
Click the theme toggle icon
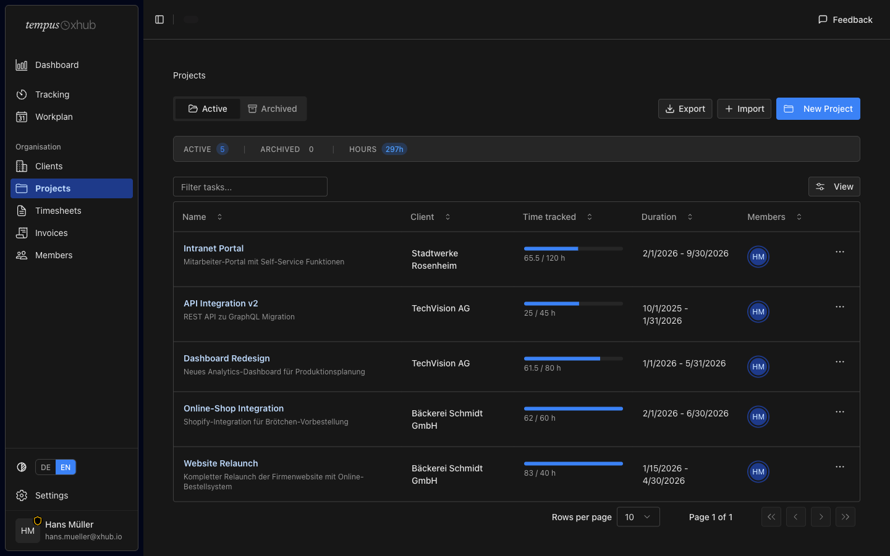click(22, 467)
